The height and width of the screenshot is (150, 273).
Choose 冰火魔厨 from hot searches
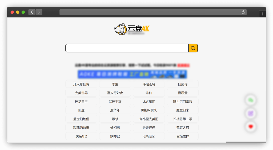149,102
